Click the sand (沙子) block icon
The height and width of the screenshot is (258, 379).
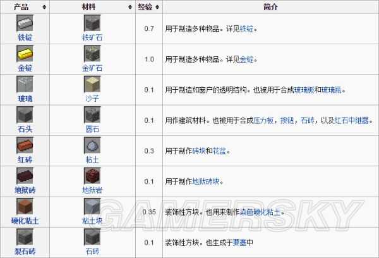coord(92,84)
